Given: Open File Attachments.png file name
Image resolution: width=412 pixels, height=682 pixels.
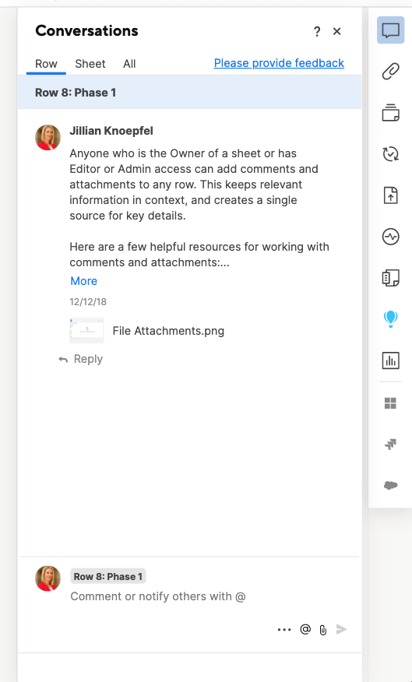Looking at the screenshot, I should pos(168,331).
